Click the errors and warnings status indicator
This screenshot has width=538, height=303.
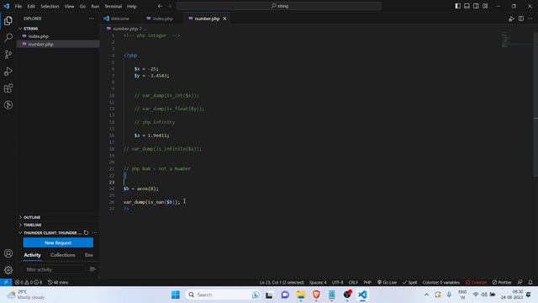click(x=28, y=283)
